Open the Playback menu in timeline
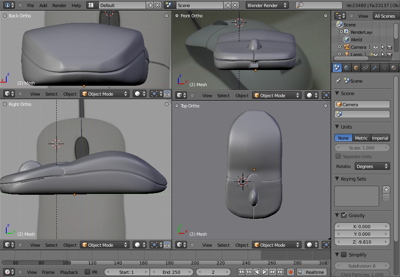This screenshot has height=277, width=400. [x=69, y=272]
